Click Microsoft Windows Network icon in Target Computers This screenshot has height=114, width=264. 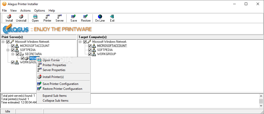tap(89, 42)
